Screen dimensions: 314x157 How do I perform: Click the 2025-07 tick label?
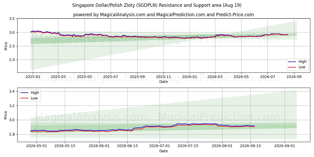(x=111, y=77)
